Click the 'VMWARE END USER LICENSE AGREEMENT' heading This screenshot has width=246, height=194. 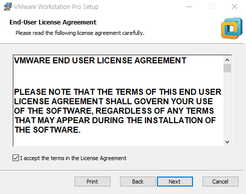(x=100, y=60)
